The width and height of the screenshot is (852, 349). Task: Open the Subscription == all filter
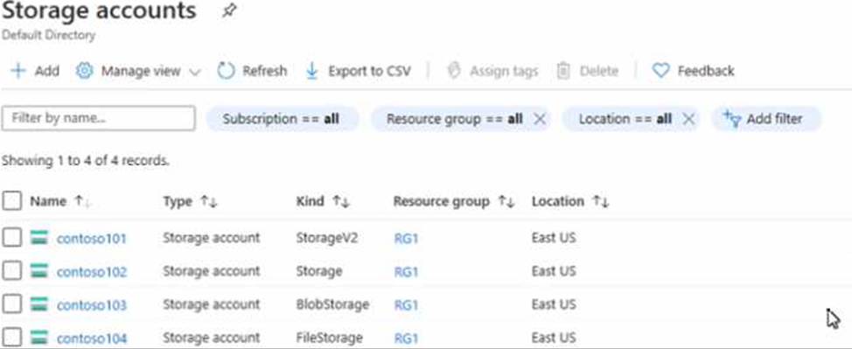282,118
